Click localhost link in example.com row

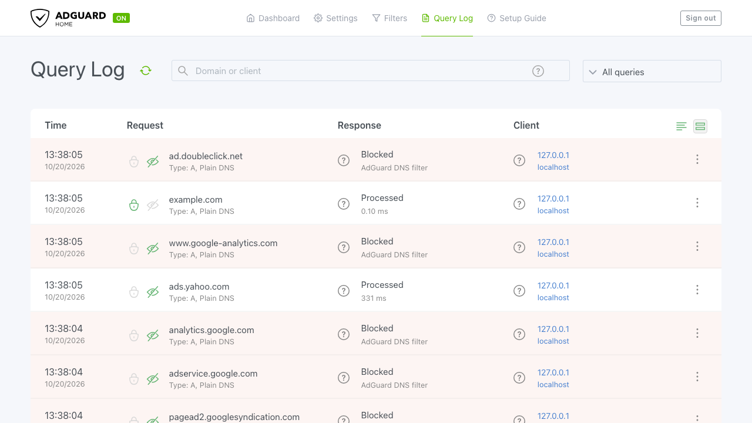(x=553, y=210)
